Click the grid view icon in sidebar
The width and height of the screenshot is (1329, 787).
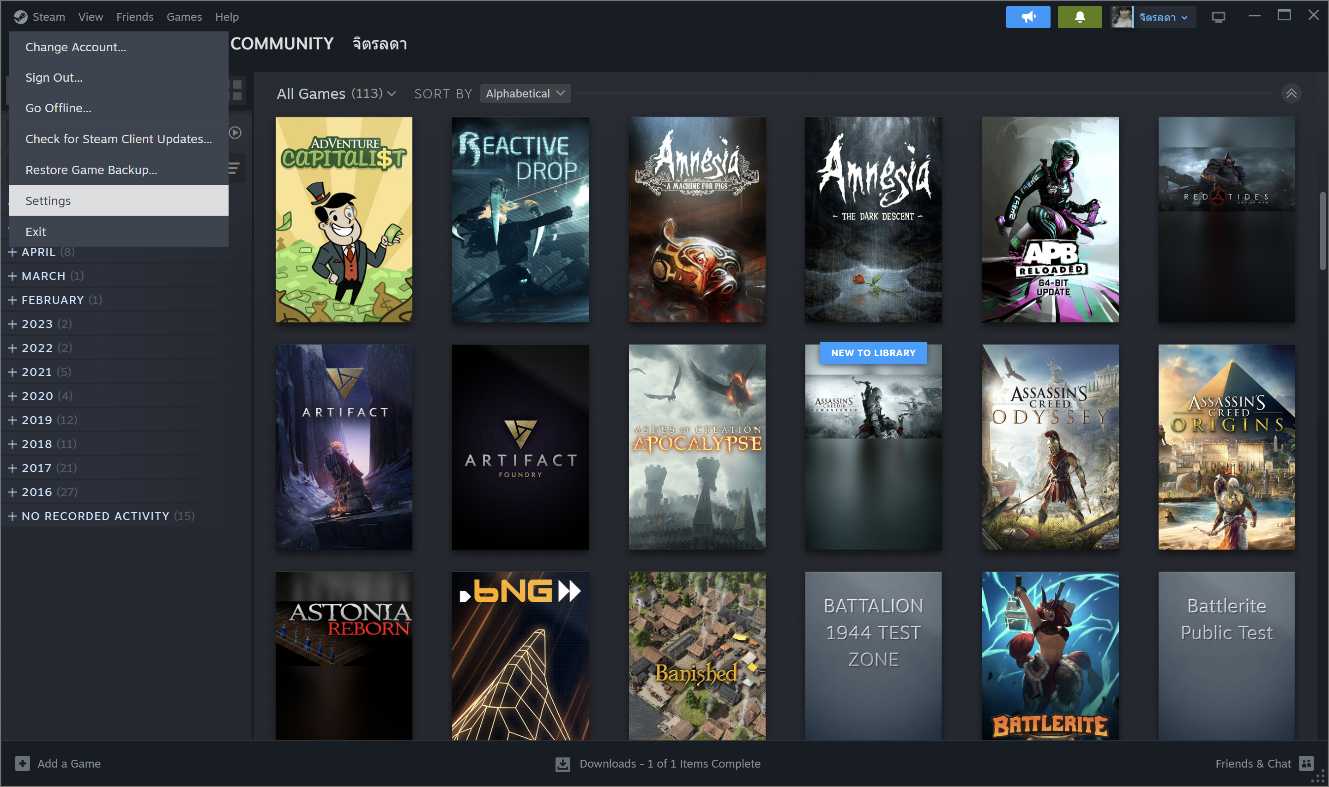(x=236, y=90)
